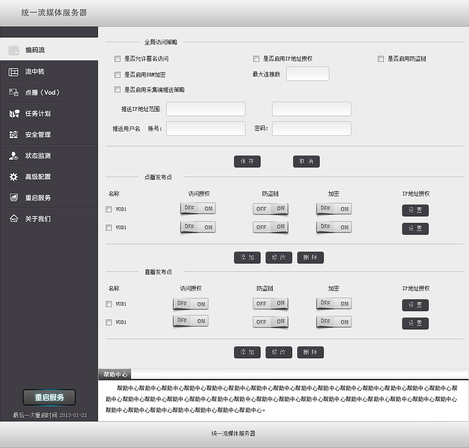469x448 pixels.
Task: Check the 是否启用防盗链 checkbox
Action: [380, 59]
